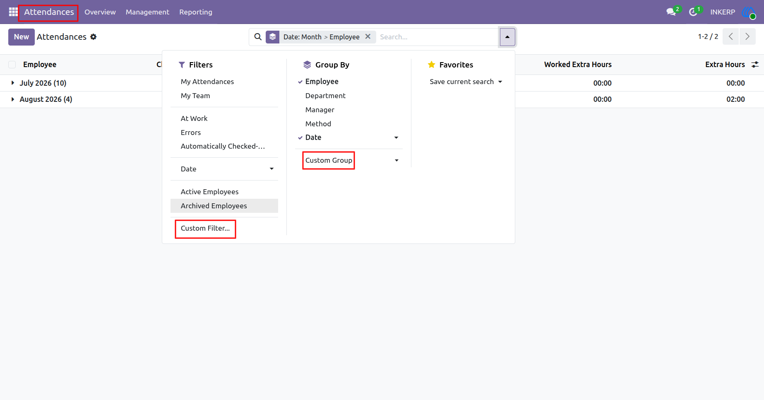764x400 pixels.
Task: Click the Attendances settings gear icon
Action: [x=94, y=37]
